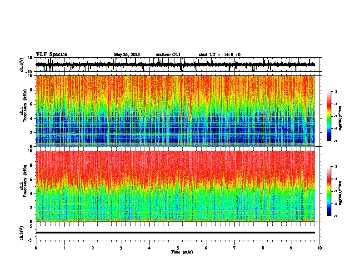Click the time axis tick "9"
This screenshot has width=360, height=278.
(x=291, y=248)
